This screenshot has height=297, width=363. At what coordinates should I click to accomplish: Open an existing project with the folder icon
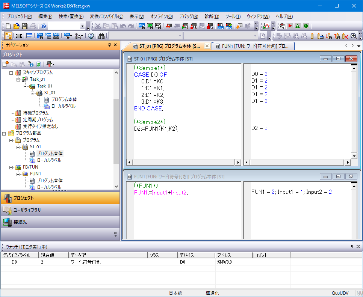click(x=16, y=26)
